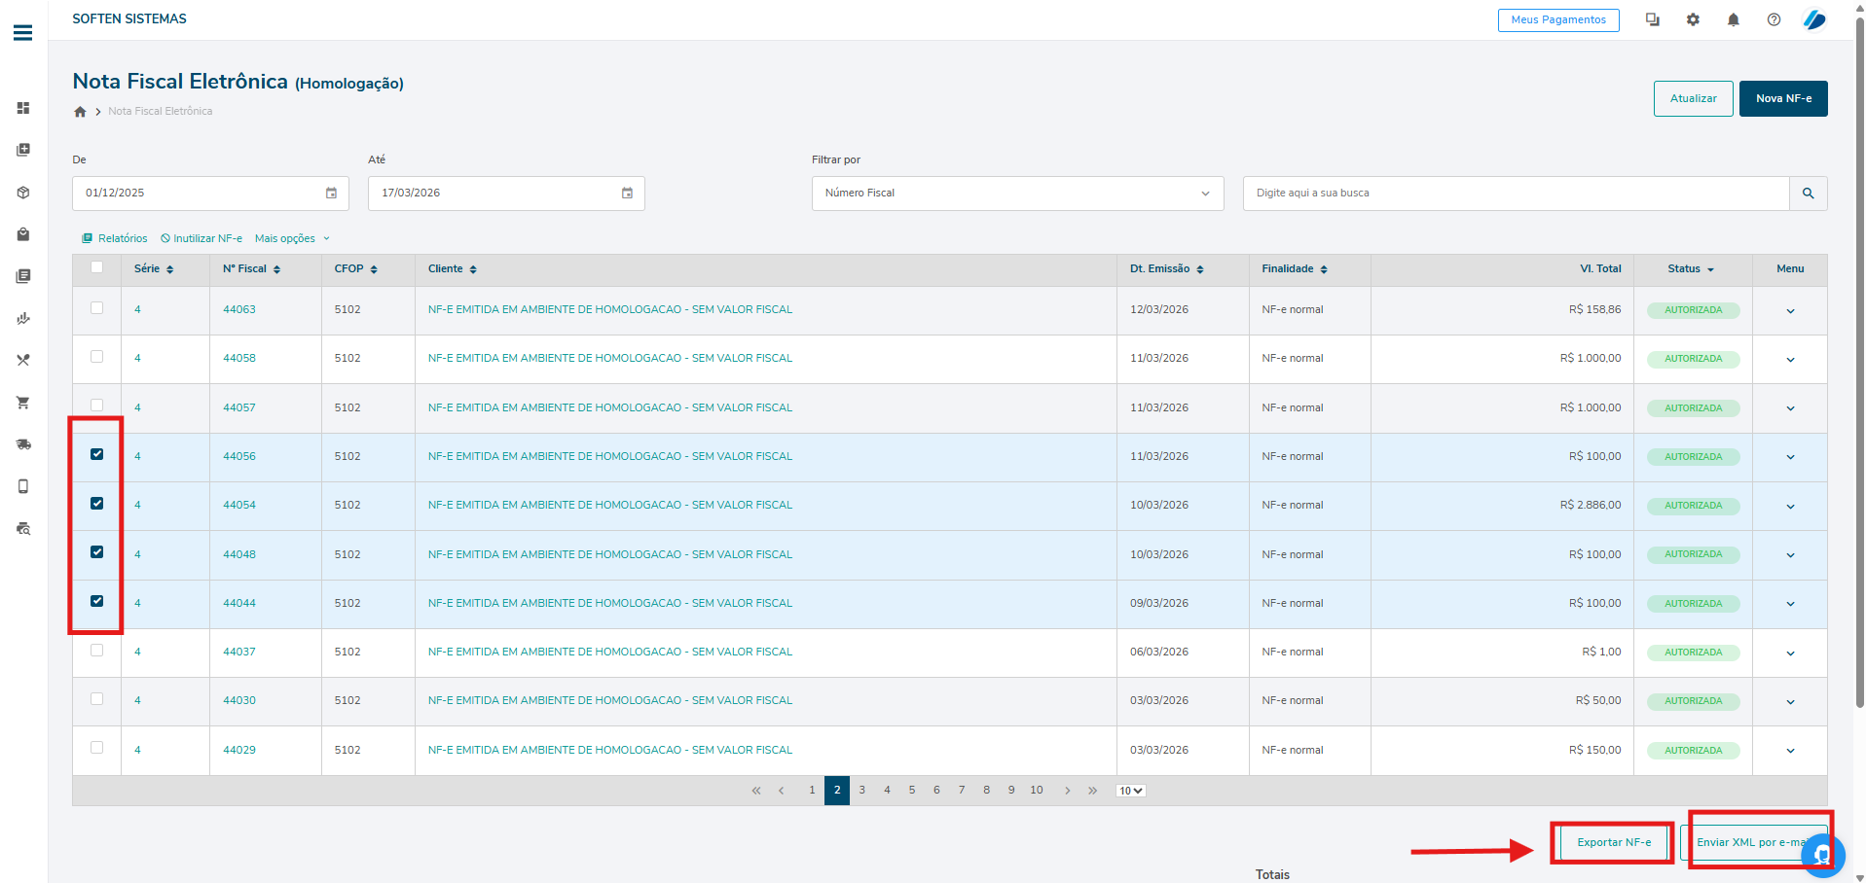
Task: Open the hamburger navigation menu
Action: pos(22,33)
